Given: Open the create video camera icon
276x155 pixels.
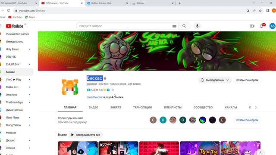Looking at the screenshot, I should pos(252,26).
